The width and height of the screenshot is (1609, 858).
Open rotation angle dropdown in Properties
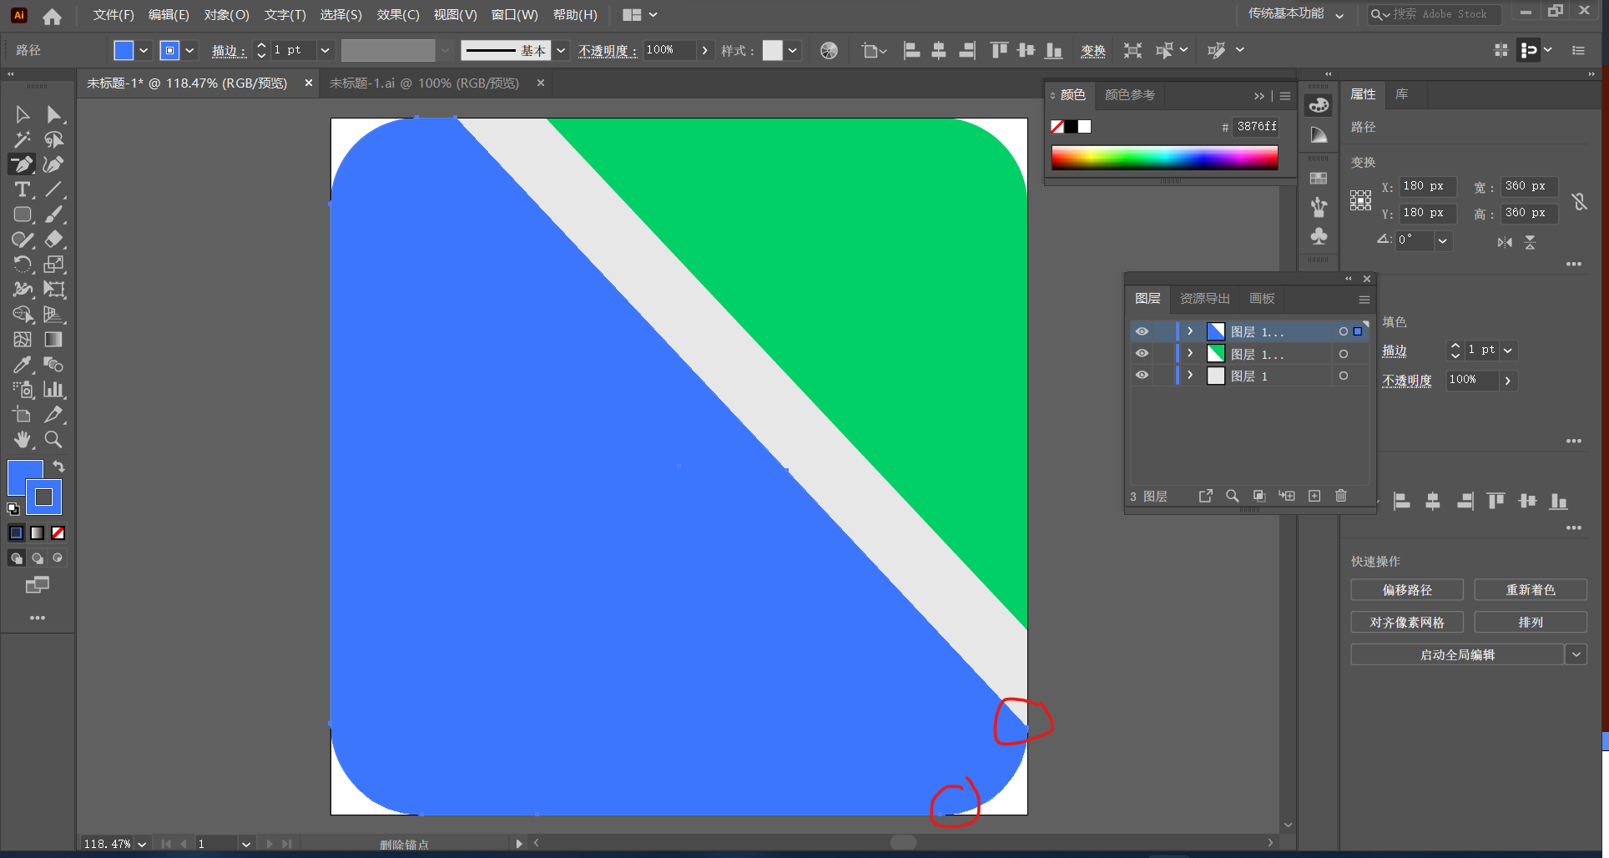pyautogui.click(x=1443, y=240)
